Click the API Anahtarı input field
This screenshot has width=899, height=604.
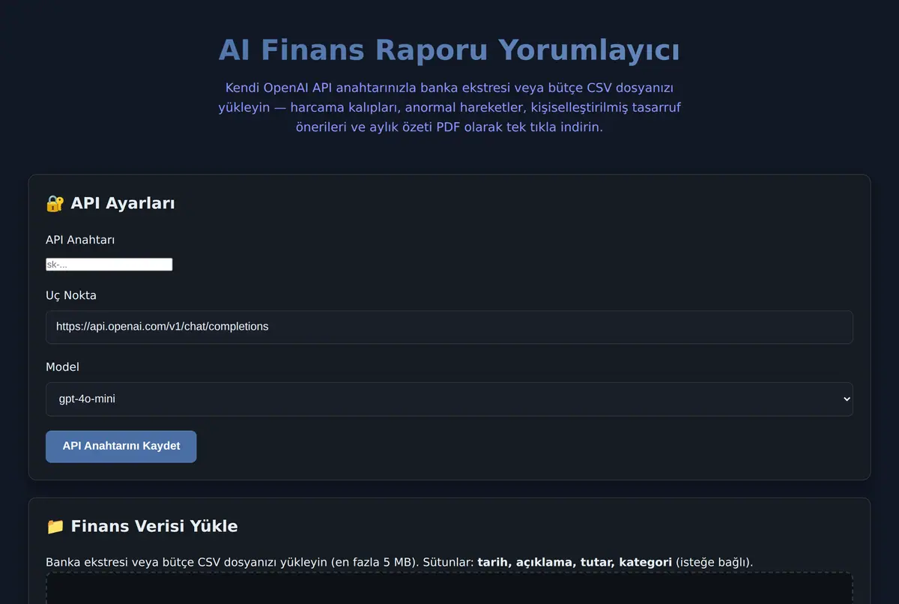click(109, 265)
